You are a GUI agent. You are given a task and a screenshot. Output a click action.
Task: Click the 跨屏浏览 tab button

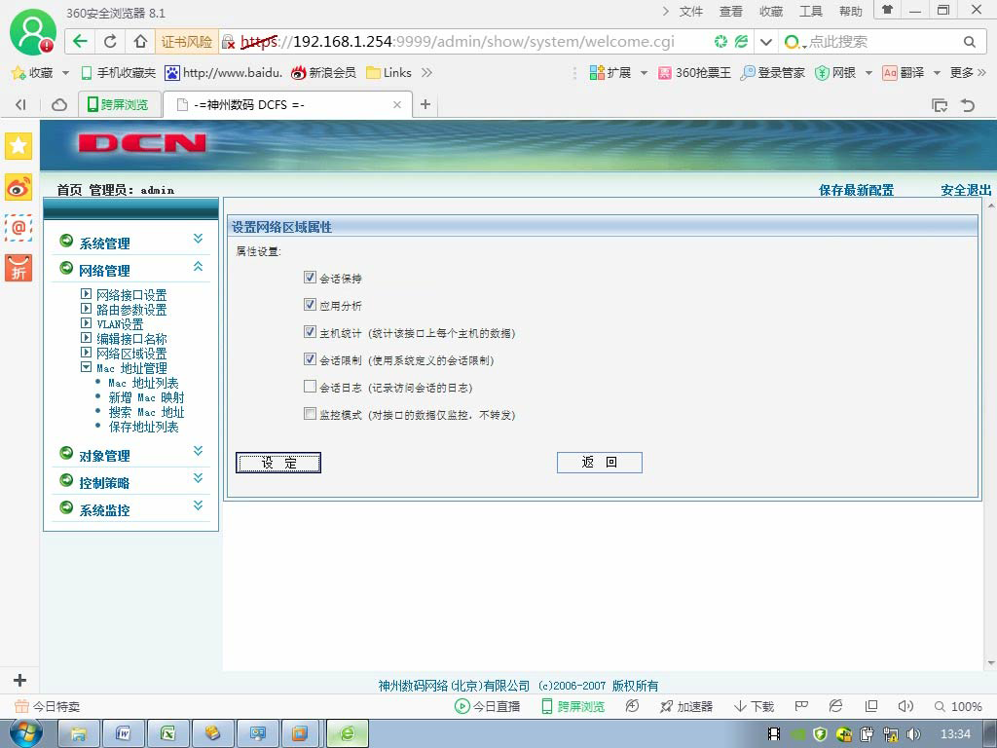tap(118, 104)
